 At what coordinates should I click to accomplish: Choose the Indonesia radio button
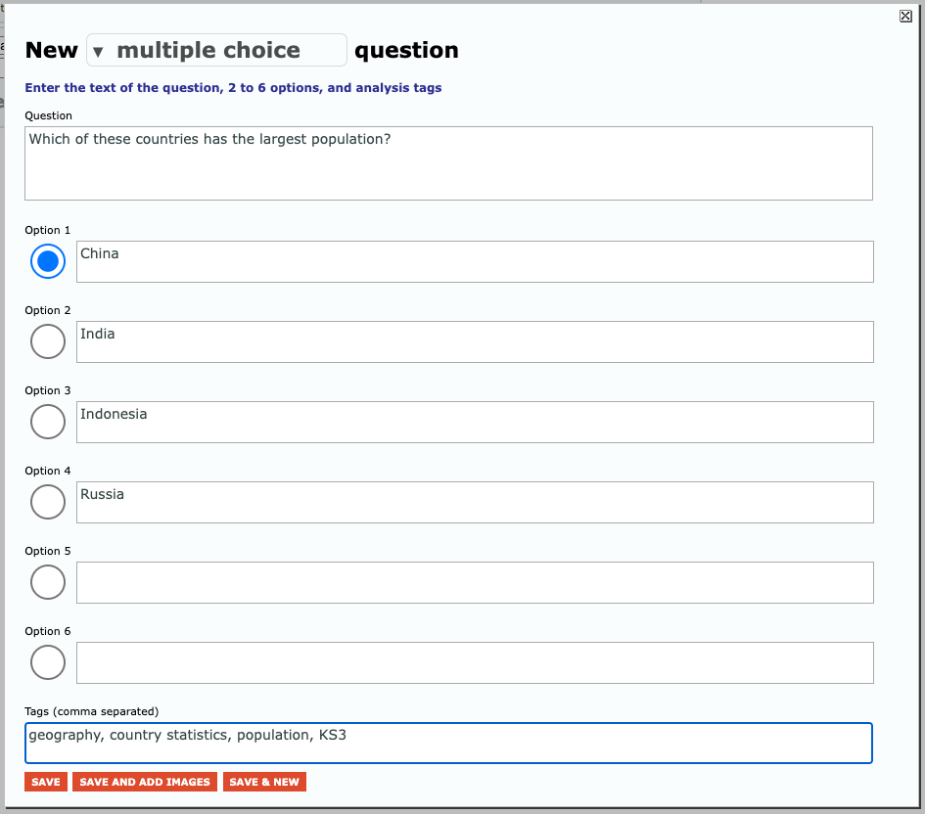coord(48,422)
